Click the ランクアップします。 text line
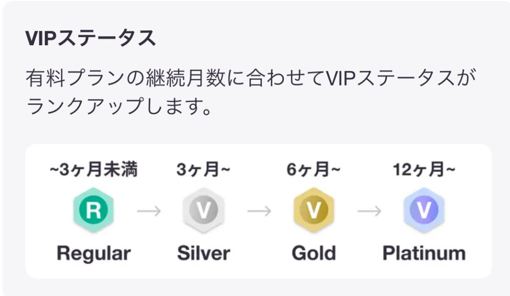The height and width of the screenshot is (296, 510). pos(119,106)
